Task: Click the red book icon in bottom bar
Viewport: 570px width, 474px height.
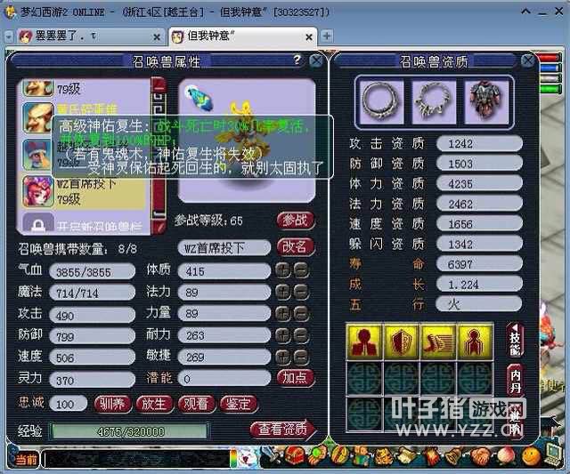Action: pos(431,455)
